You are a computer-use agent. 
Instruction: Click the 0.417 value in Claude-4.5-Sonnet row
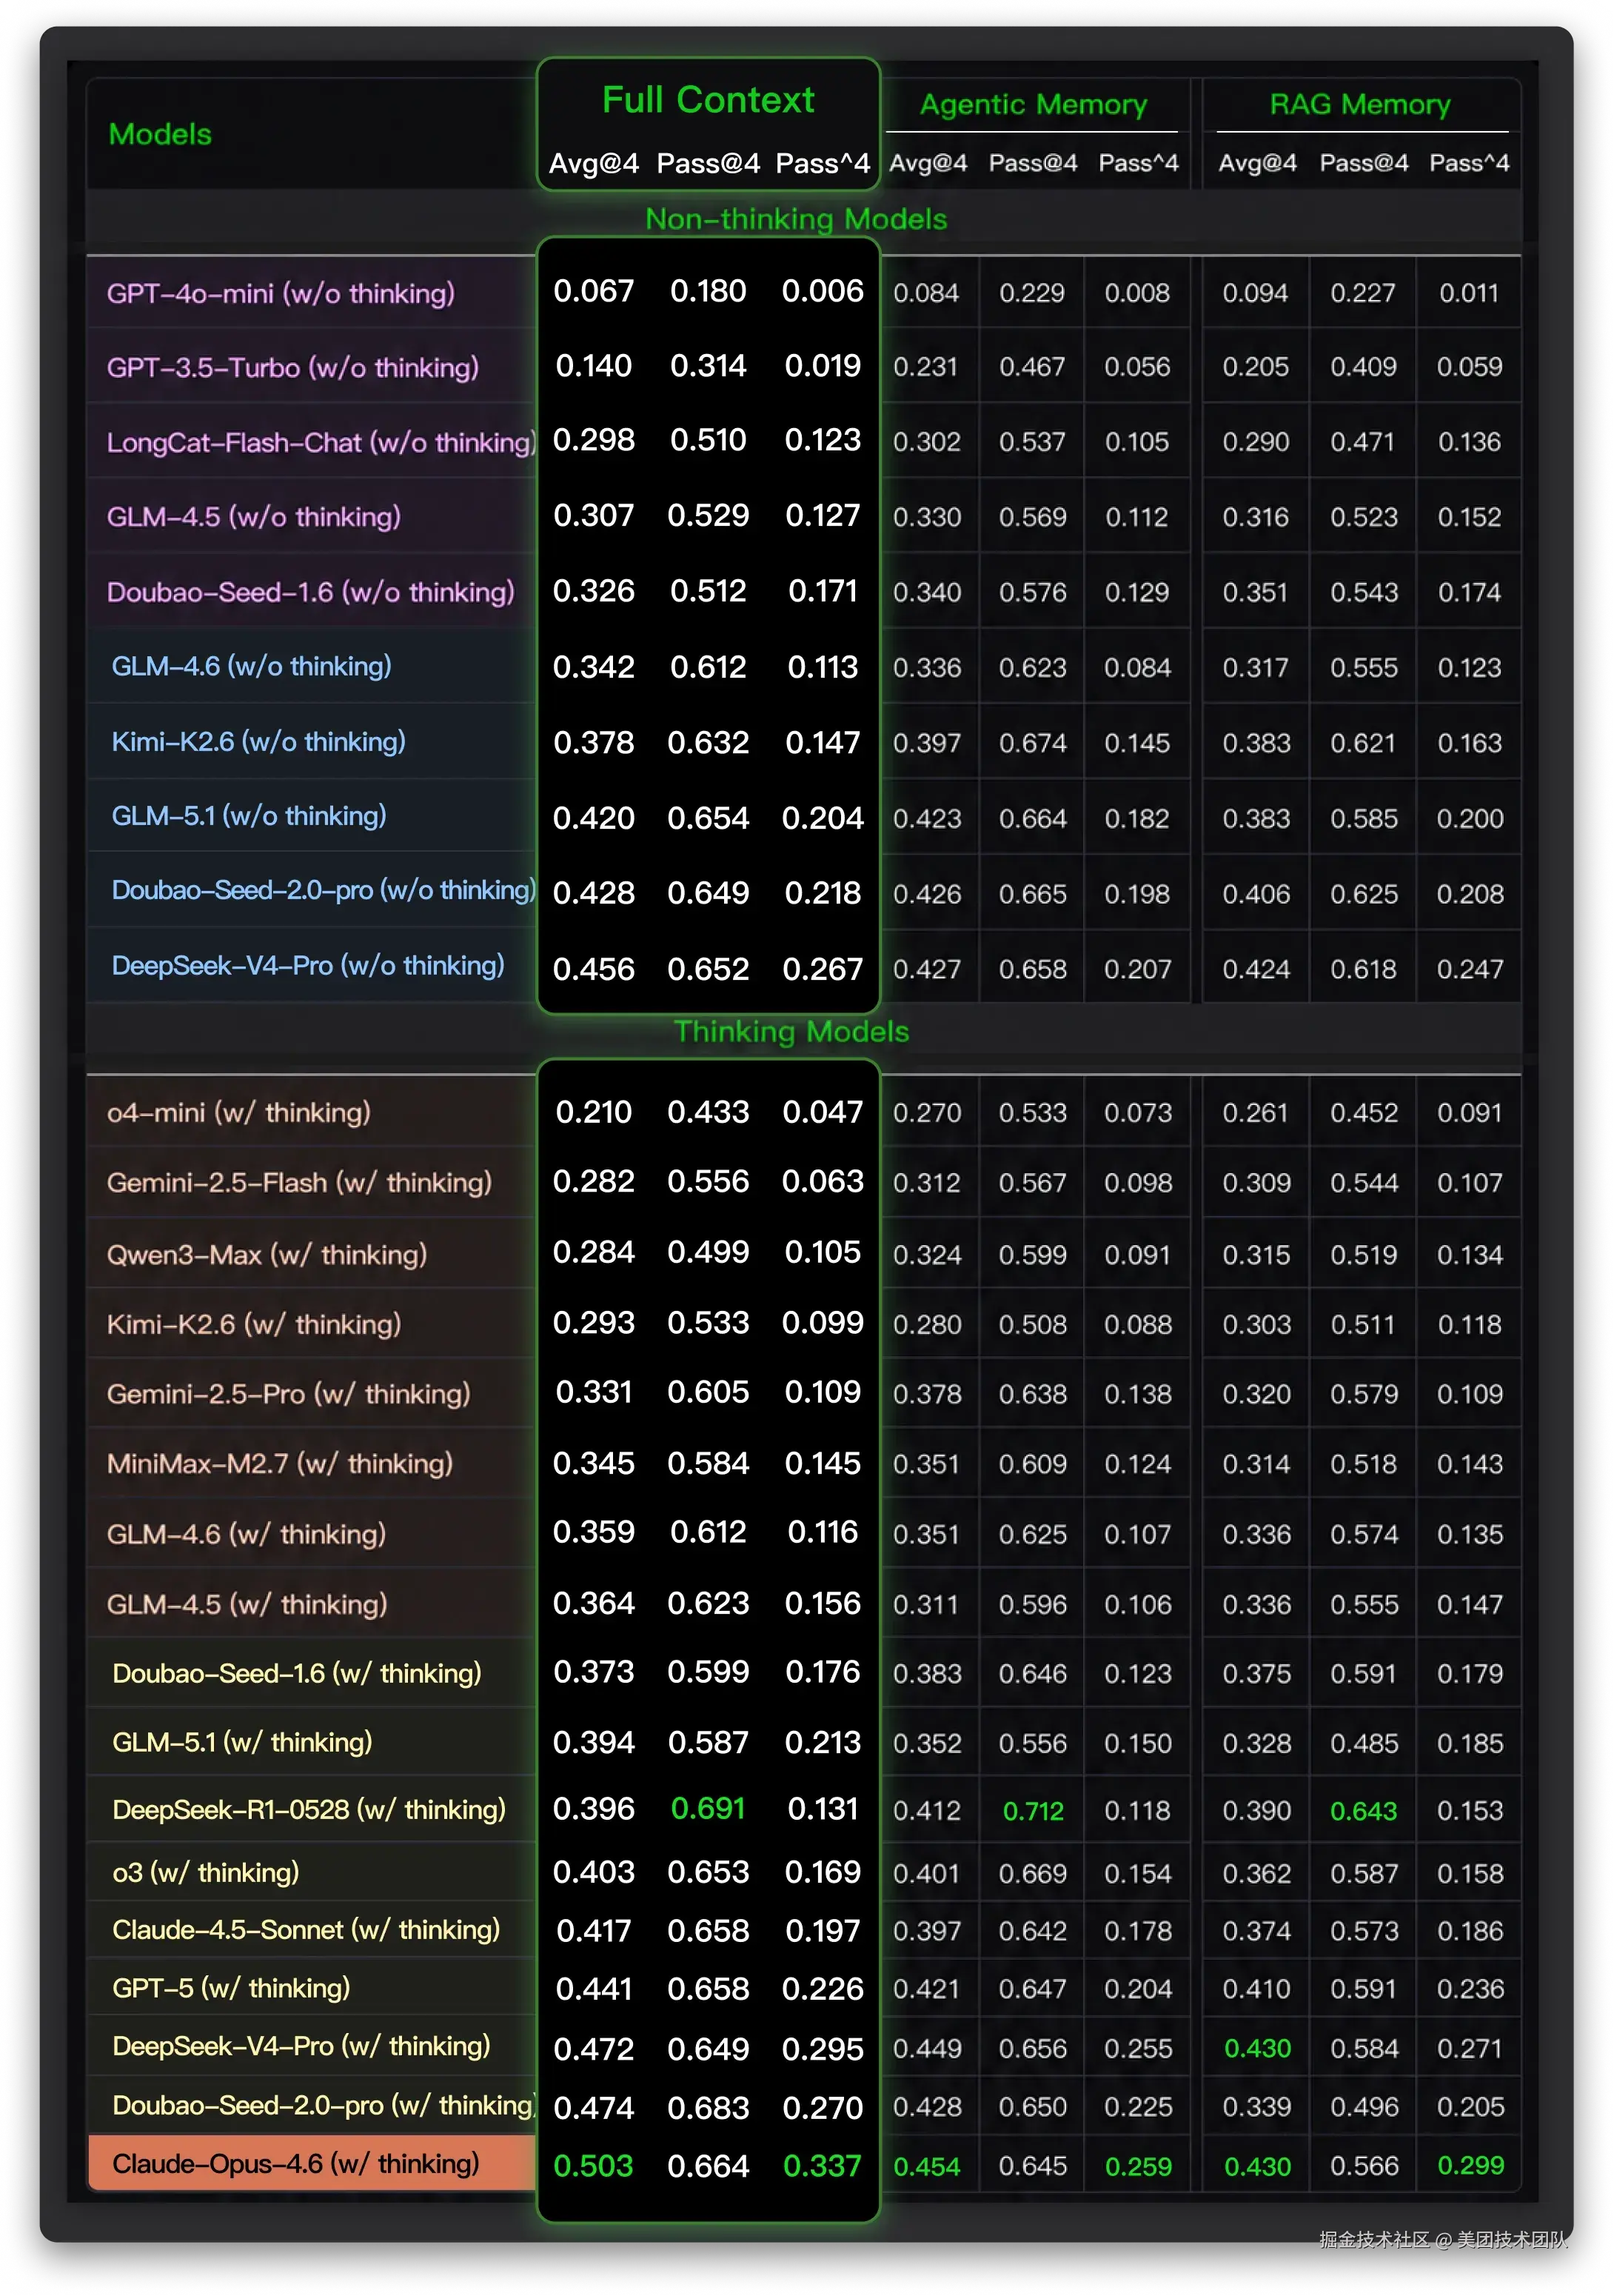pyautogui.click(x=594, y=1930)
